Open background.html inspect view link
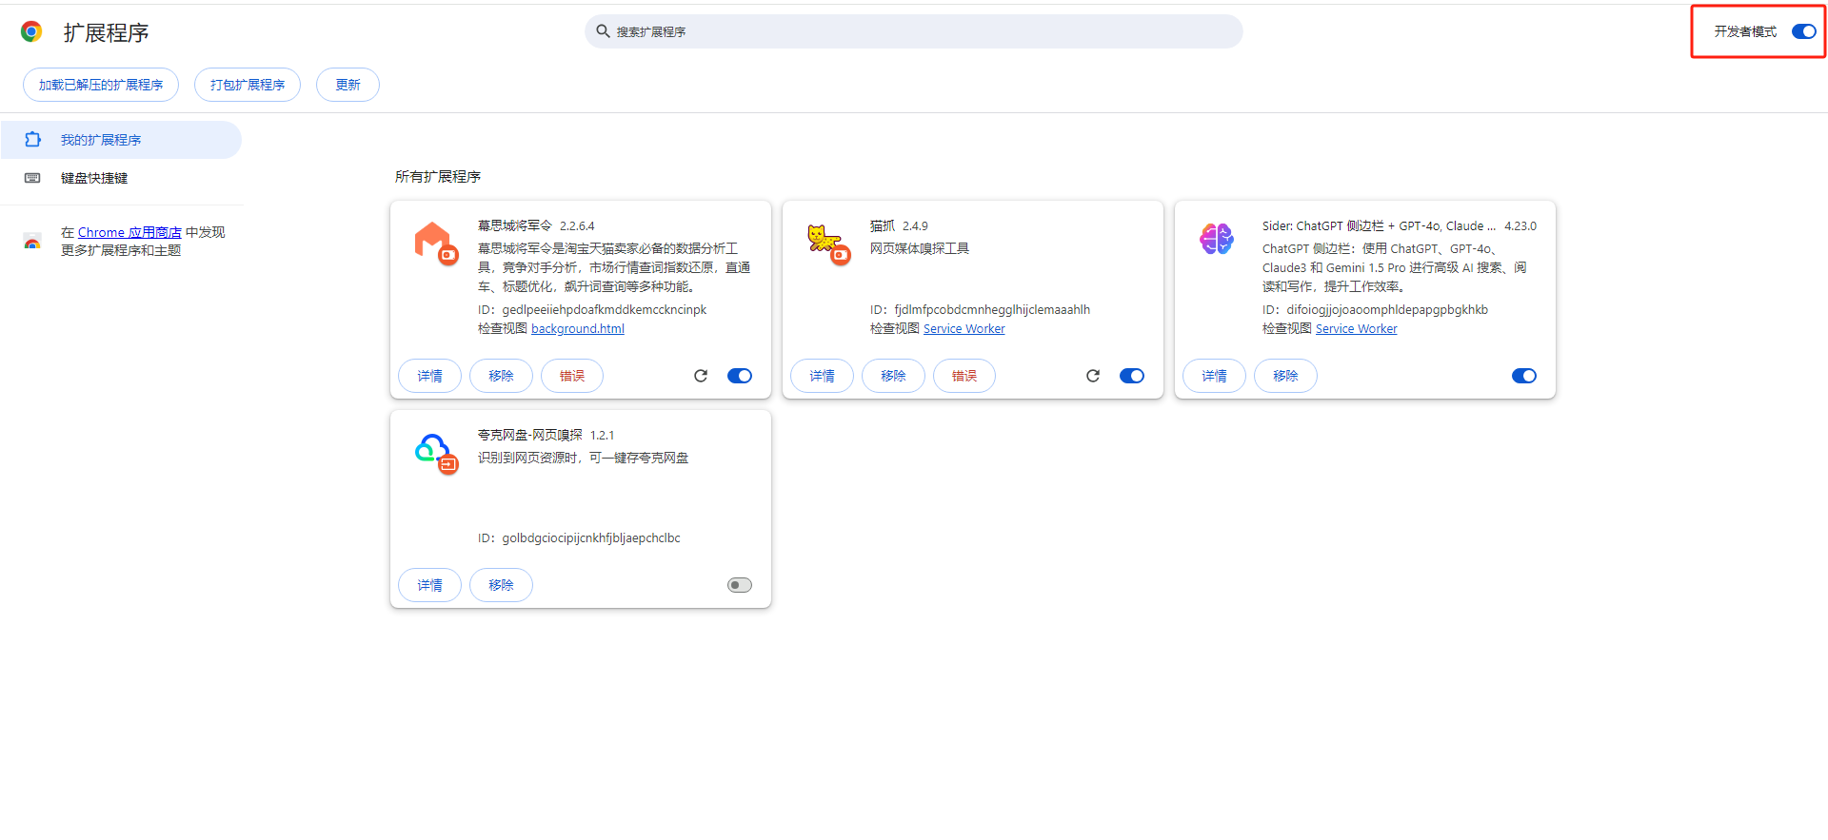 click(x=578, y=328)
